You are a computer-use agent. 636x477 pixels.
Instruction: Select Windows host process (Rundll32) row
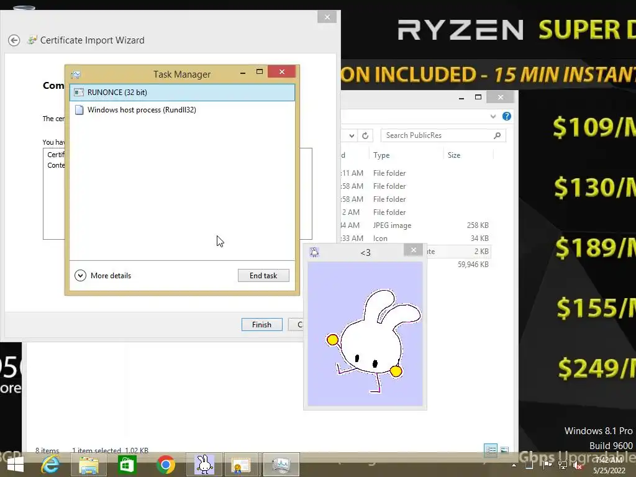pyautogui.click(x=182, y=110)
